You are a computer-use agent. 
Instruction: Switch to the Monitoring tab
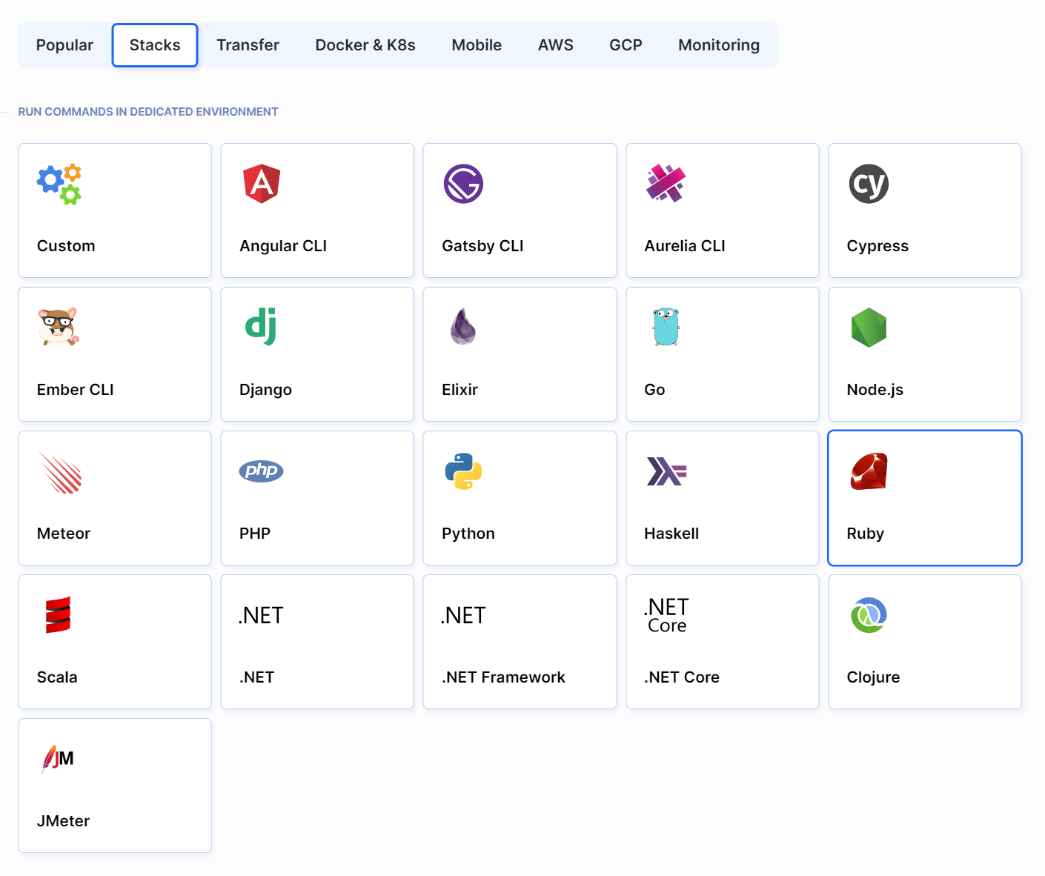tap(719, 45)
